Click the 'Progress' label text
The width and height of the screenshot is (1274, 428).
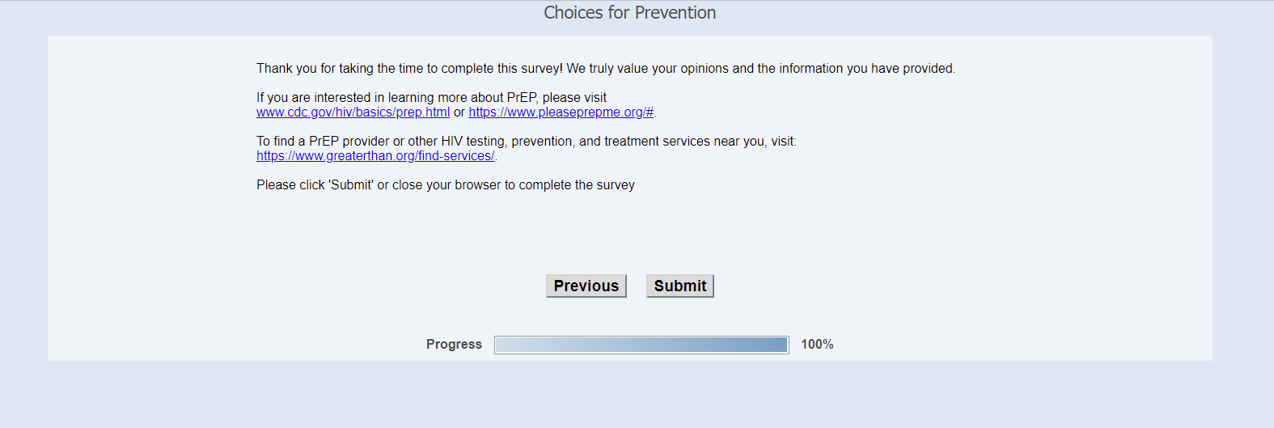pyautogui.click(x=454, y=345)
